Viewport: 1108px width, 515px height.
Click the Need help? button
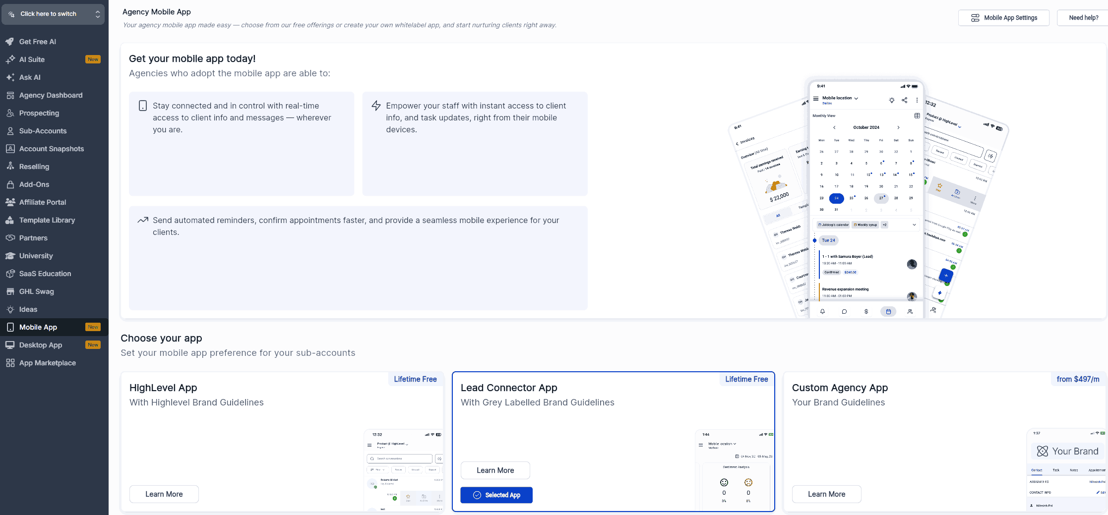1083,18
